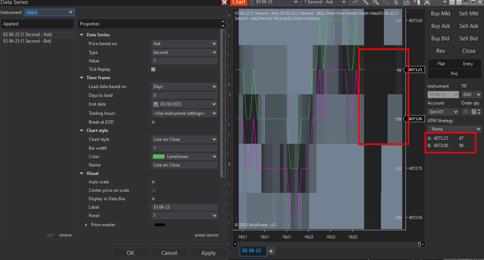Click the Data Series line-chart icon

tap(355, 2)
